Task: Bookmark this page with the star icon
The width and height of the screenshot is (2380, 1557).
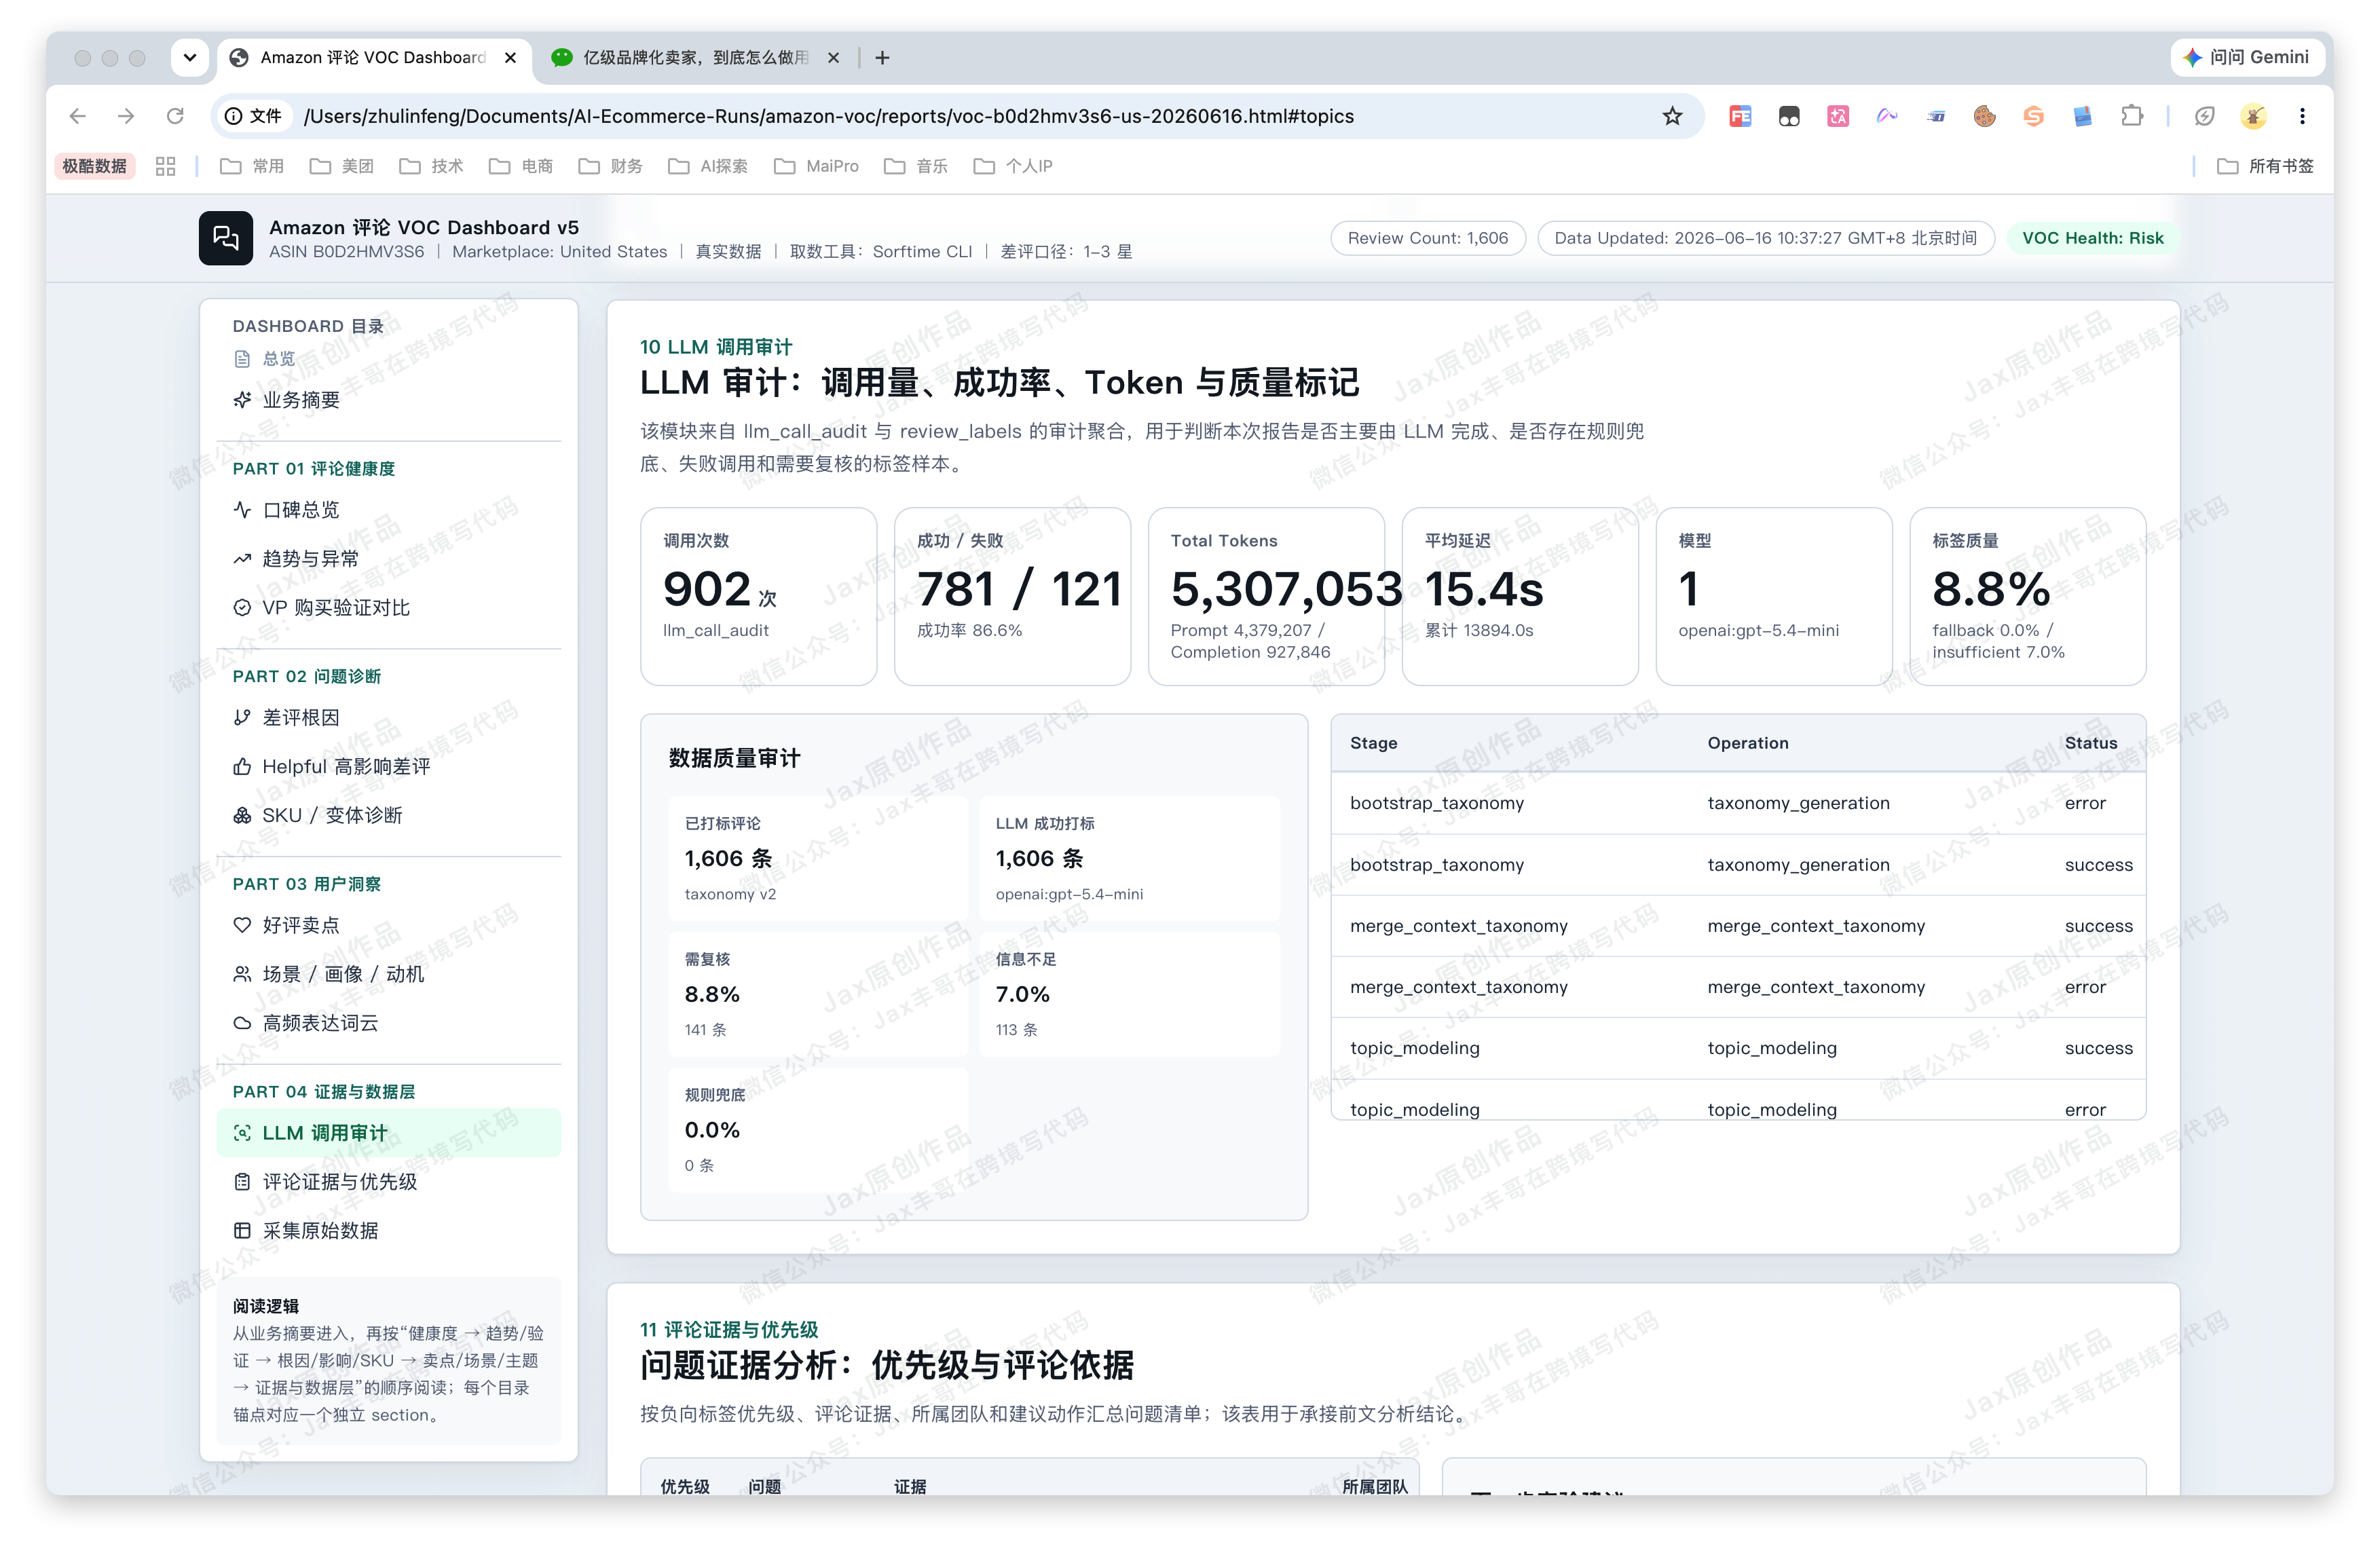Action: pyautogui.click(x=1672, y=116)
